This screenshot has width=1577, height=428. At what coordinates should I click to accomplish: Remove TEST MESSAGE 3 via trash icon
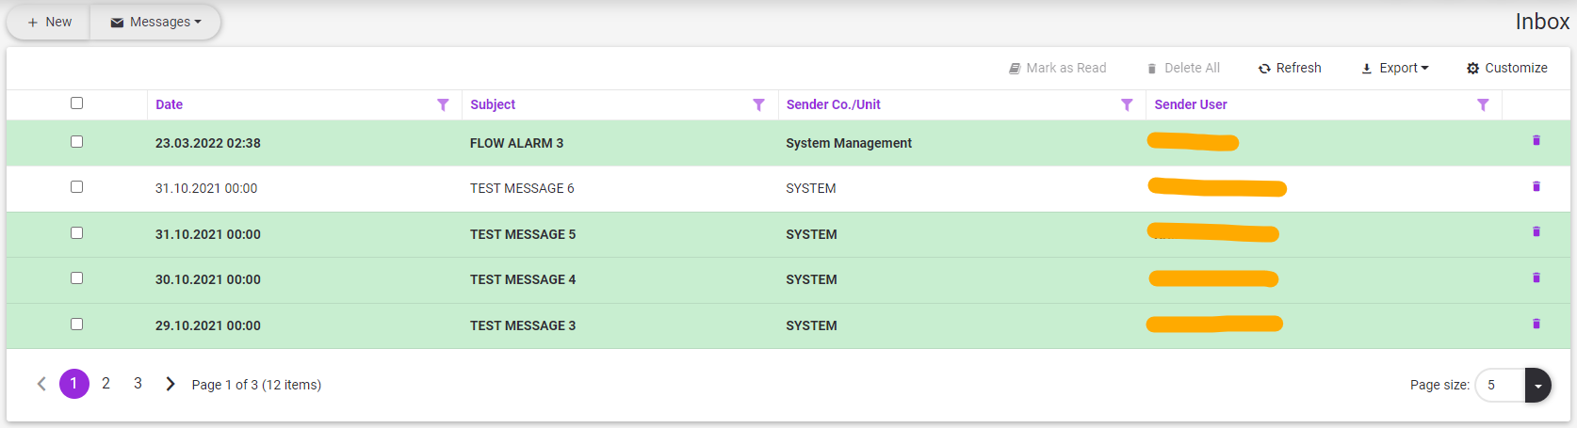tap(1536, 325)
